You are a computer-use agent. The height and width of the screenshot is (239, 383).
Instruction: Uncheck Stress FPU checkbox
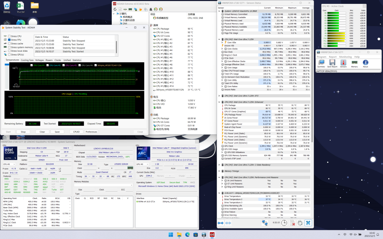[x=9, y=40]
